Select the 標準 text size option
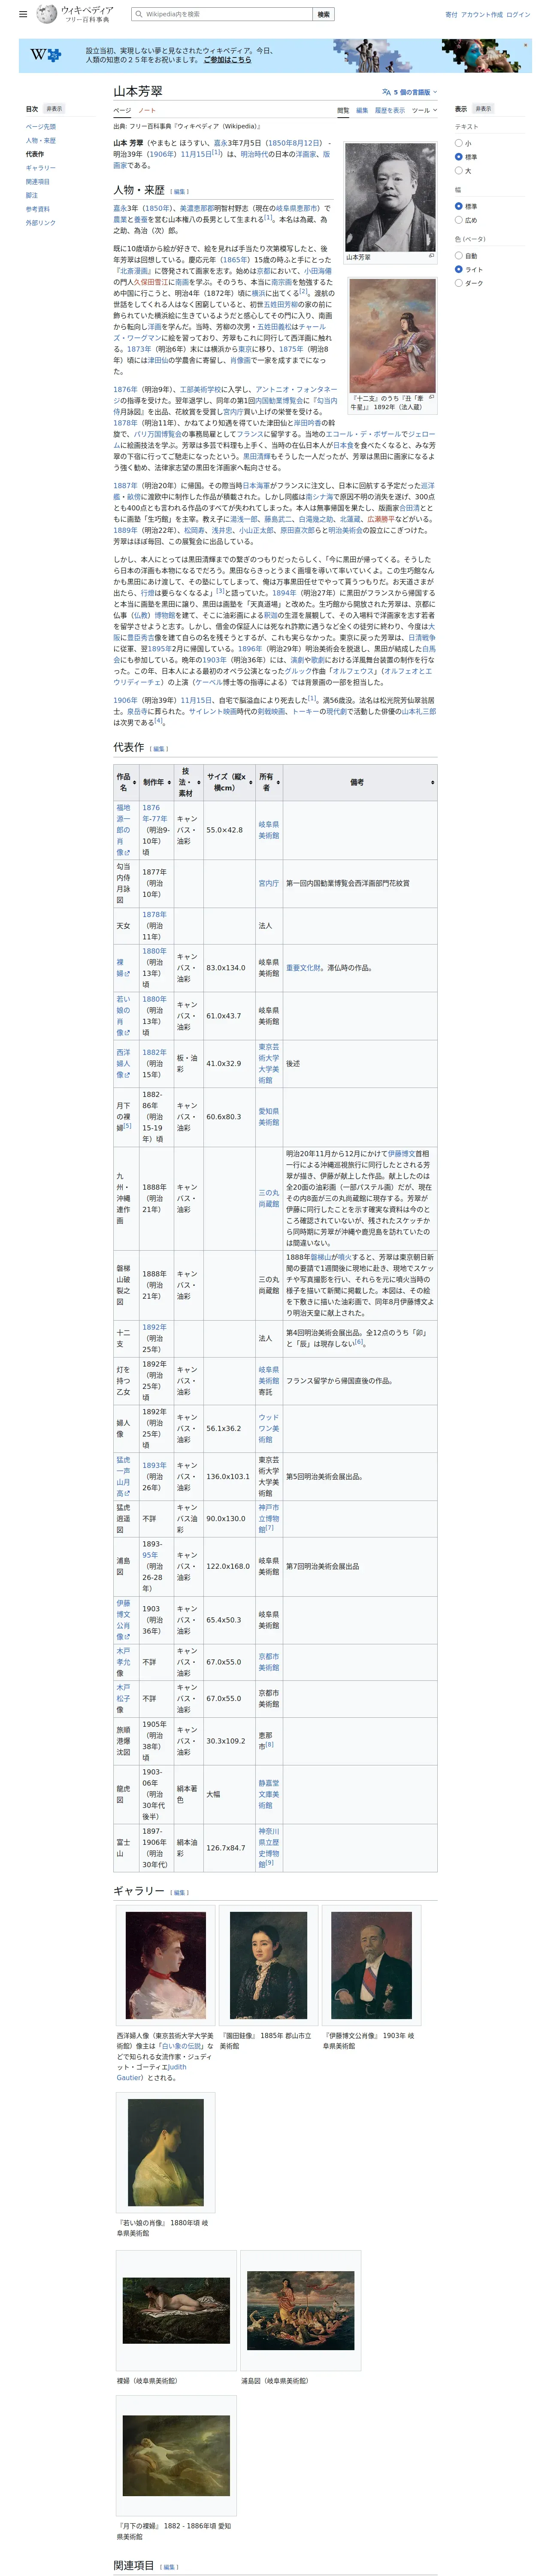The height and width of the screenshot is (2576, 551). click(459, 157)
